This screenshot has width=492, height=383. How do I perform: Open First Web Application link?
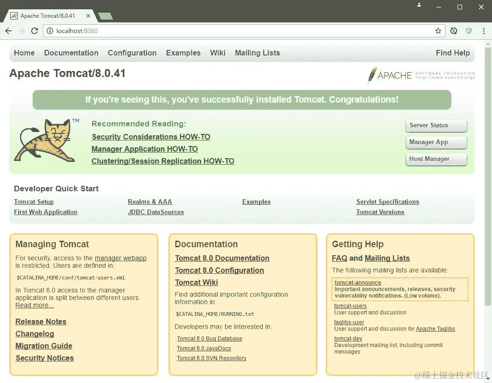[x=45, y=212]
